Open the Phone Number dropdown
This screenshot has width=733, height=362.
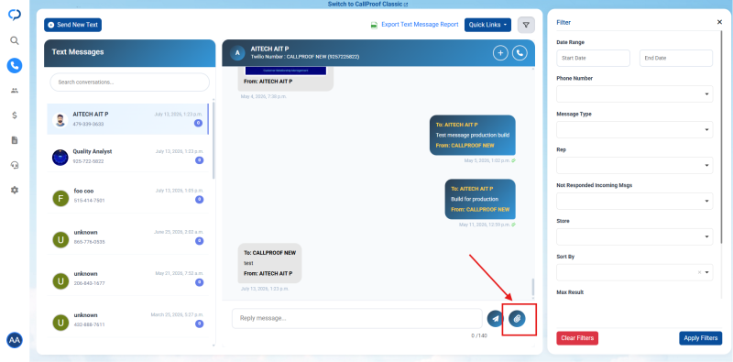(634, 94)
